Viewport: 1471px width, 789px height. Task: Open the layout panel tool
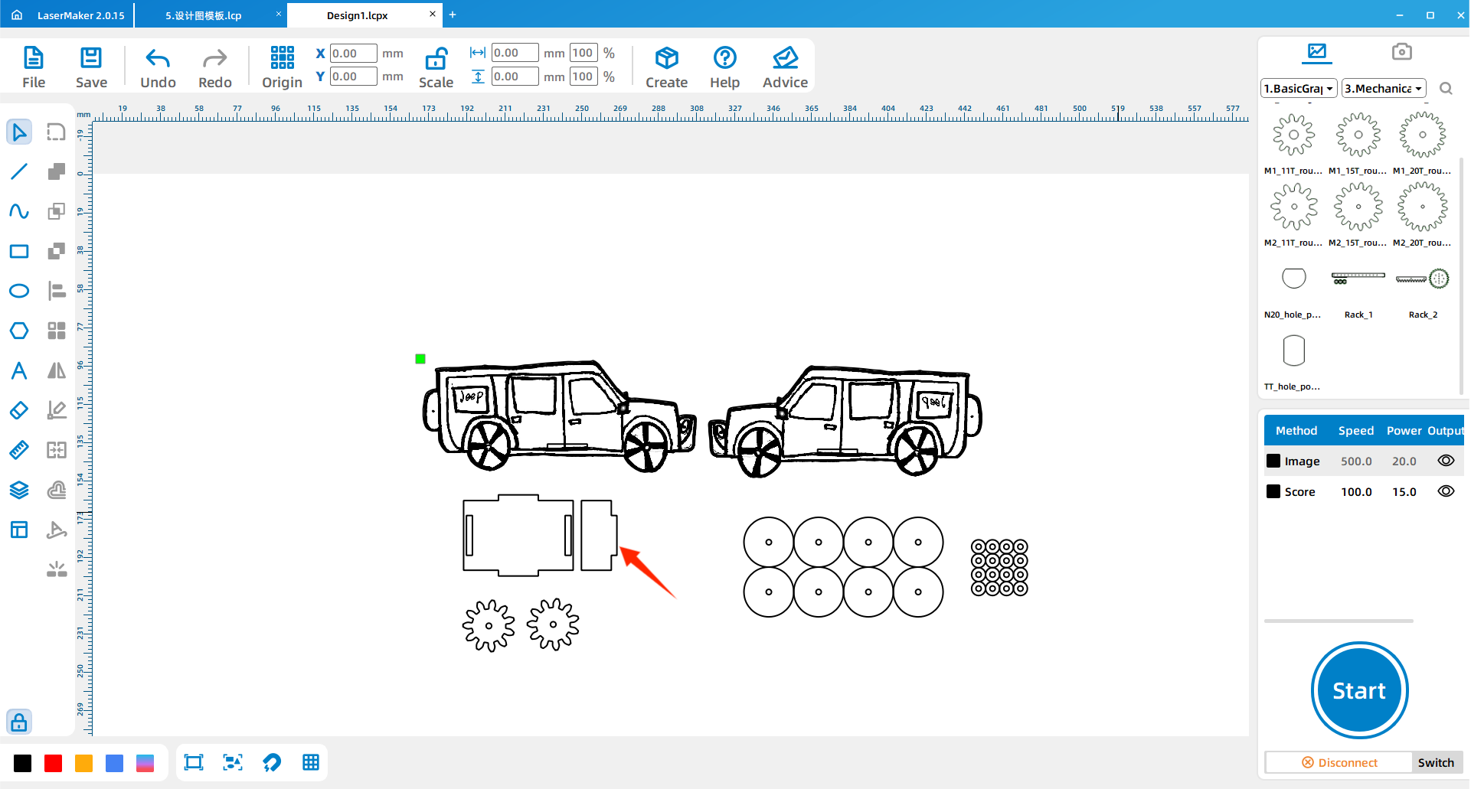coord(19,530)
